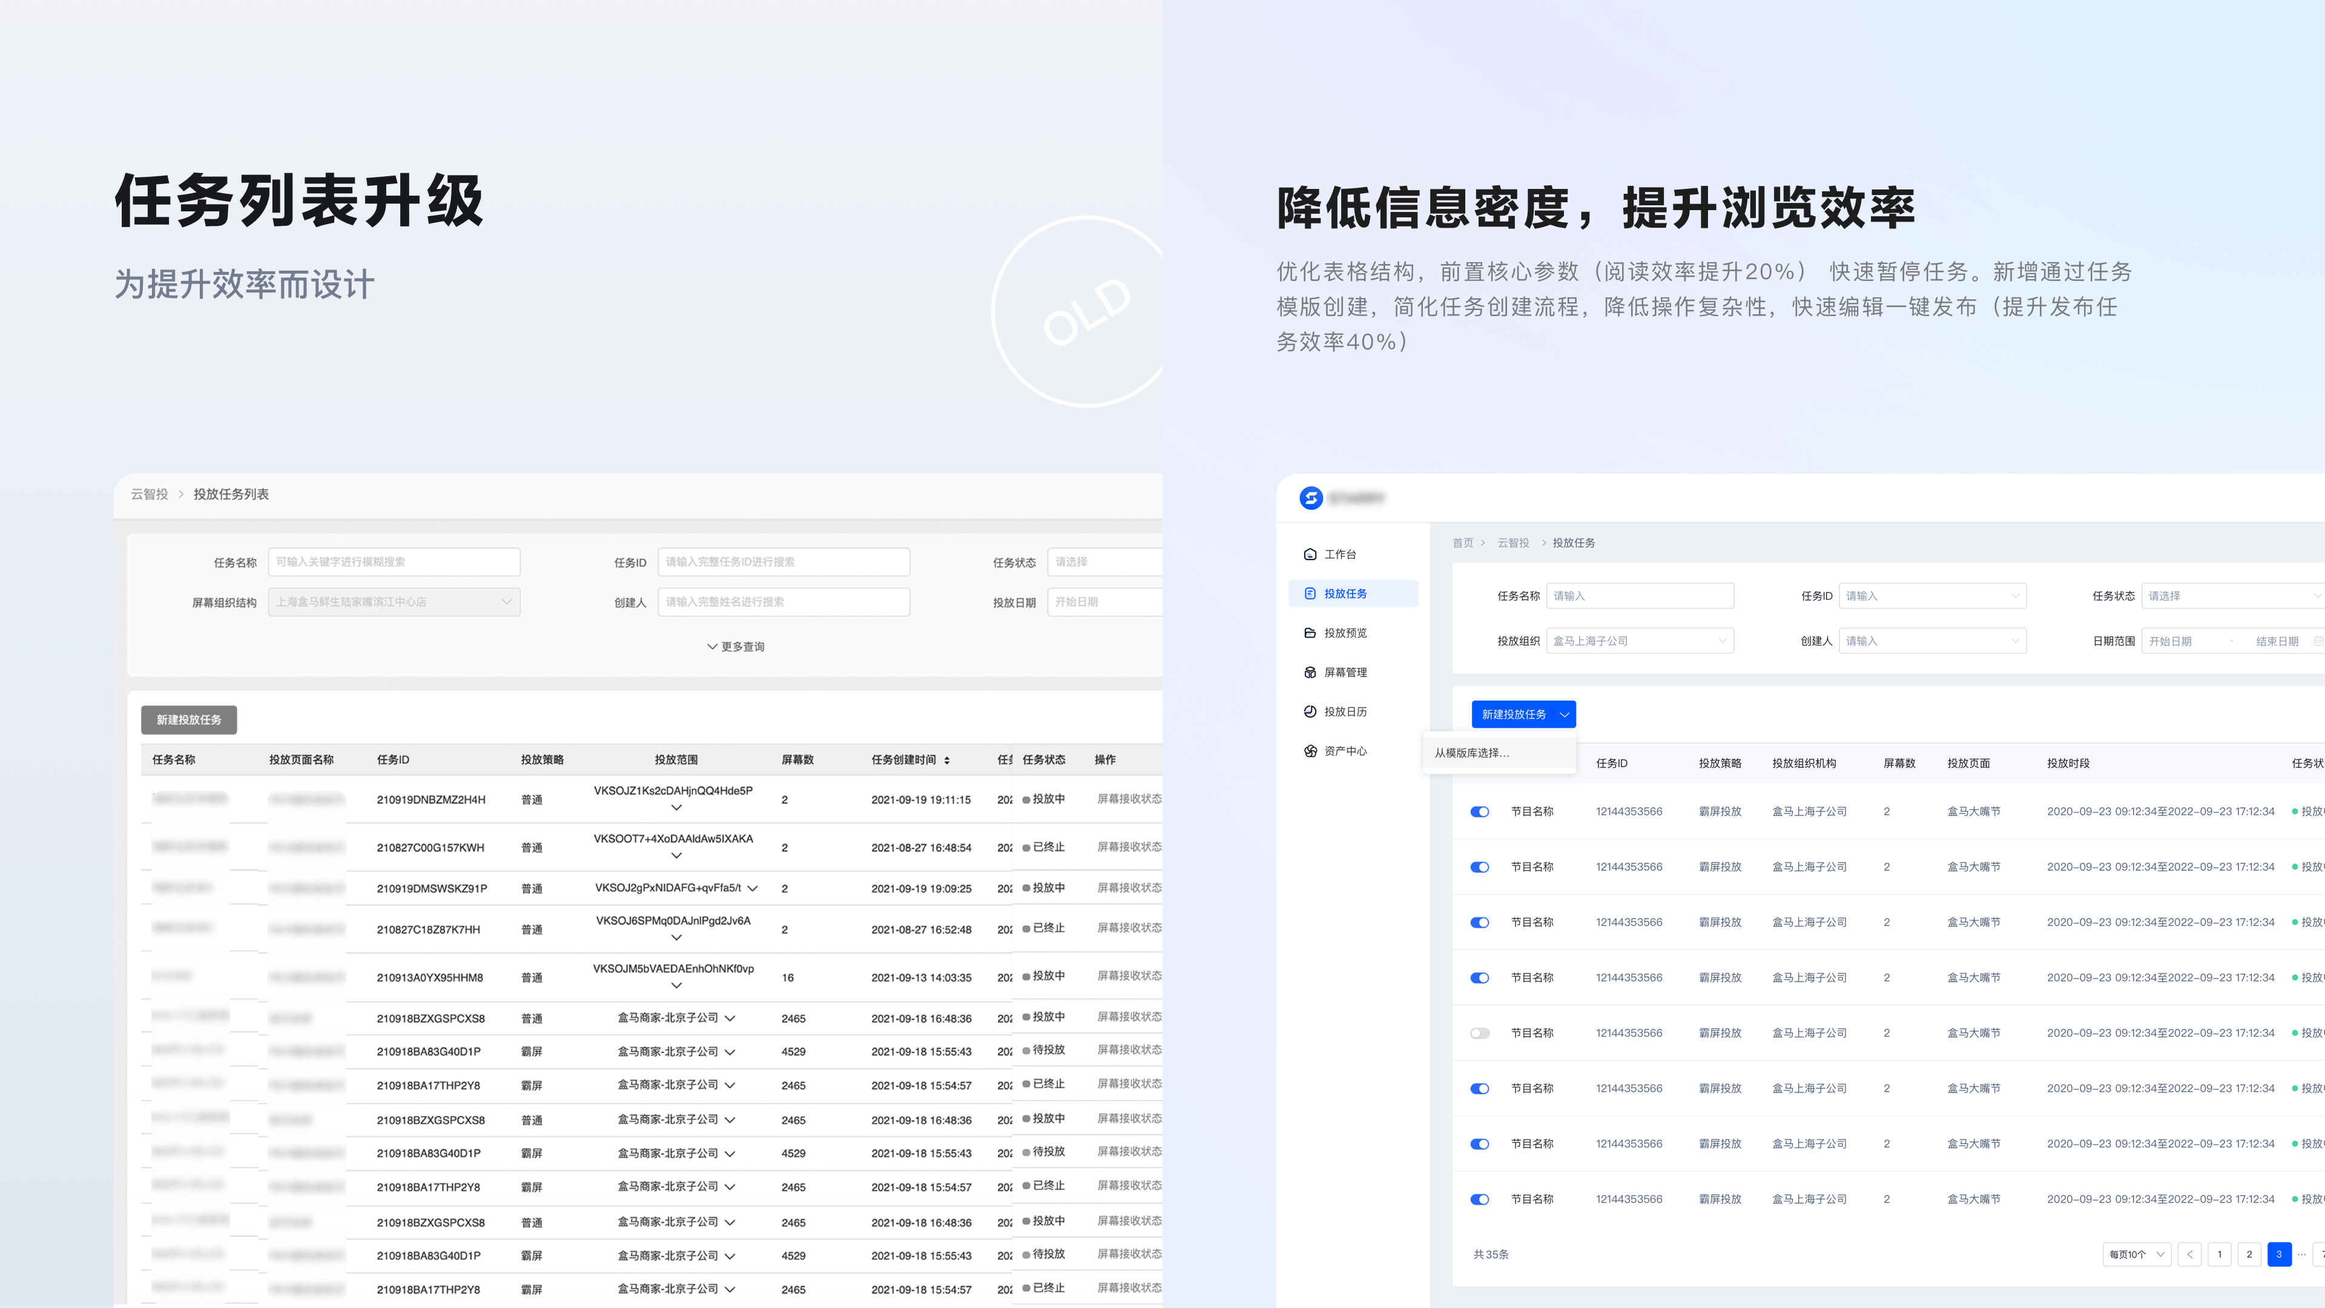Expand 投放范围 chevron for 210913A0YX95HHM8

pos(676,986)
